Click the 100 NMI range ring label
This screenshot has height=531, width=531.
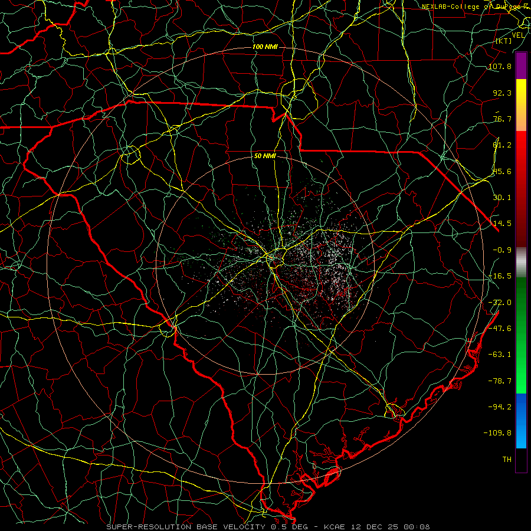265,47
